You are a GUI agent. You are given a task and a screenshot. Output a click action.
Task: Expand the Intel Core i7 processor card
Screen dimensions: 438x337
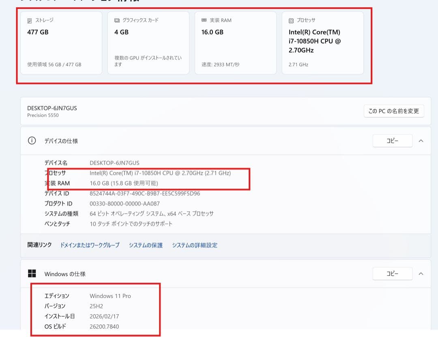click(323, 43)
